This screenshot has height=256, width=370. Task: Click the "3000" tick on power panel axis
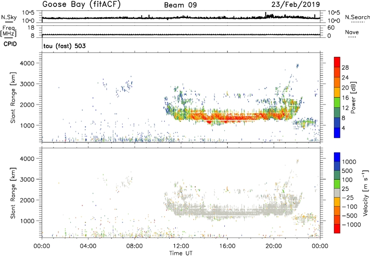click(27, 84)
